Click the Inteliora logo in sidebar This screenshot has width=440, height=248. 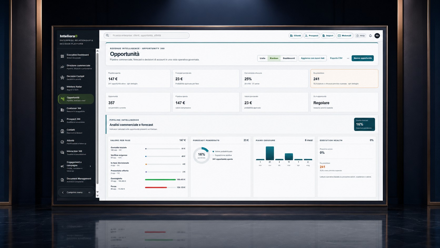pos(69,36)
